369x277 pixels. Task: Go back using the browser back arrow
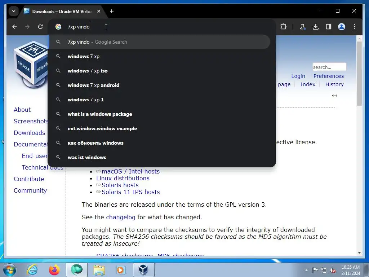(14, 27)
